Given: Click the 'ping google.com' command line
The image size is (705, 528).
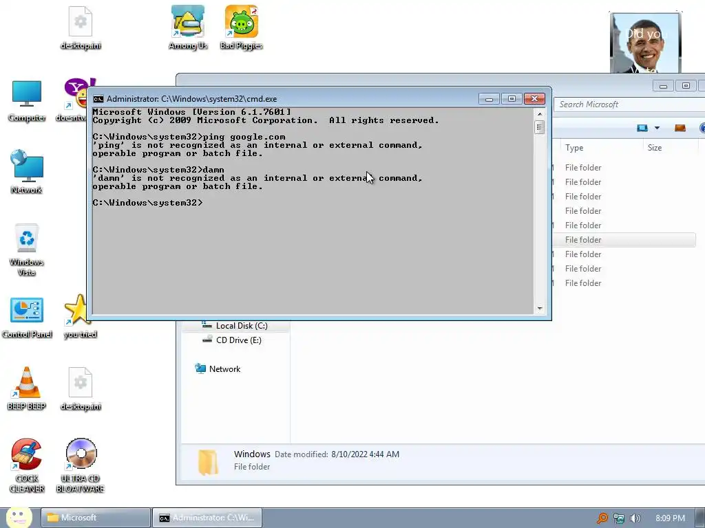Looking at the screenshot, I should point(189,137).
